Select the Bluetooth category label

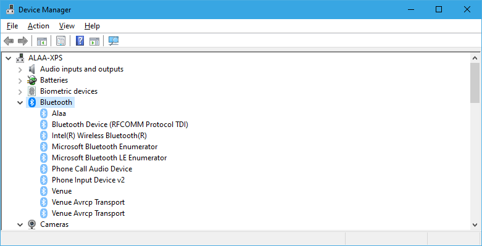pyautogui.click(x=56, y=102)
